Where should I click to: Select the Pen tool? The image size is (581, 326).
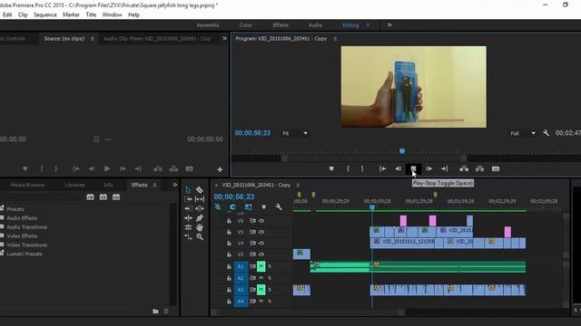pyautogui.click(x=200, y=218)
